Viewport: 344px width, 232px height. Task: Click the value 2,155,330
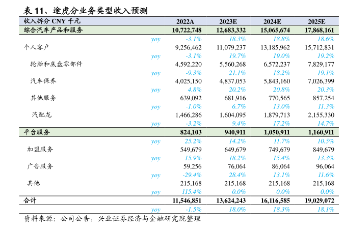coord(321,115)
